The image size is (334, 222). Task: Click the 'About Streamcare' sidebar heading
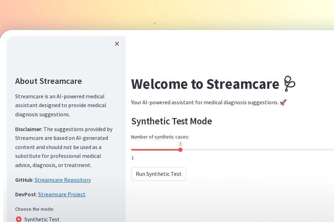[48, 81]
